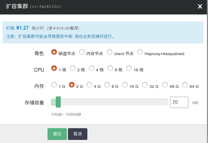Set memory to 64 G

coord(185,85)
